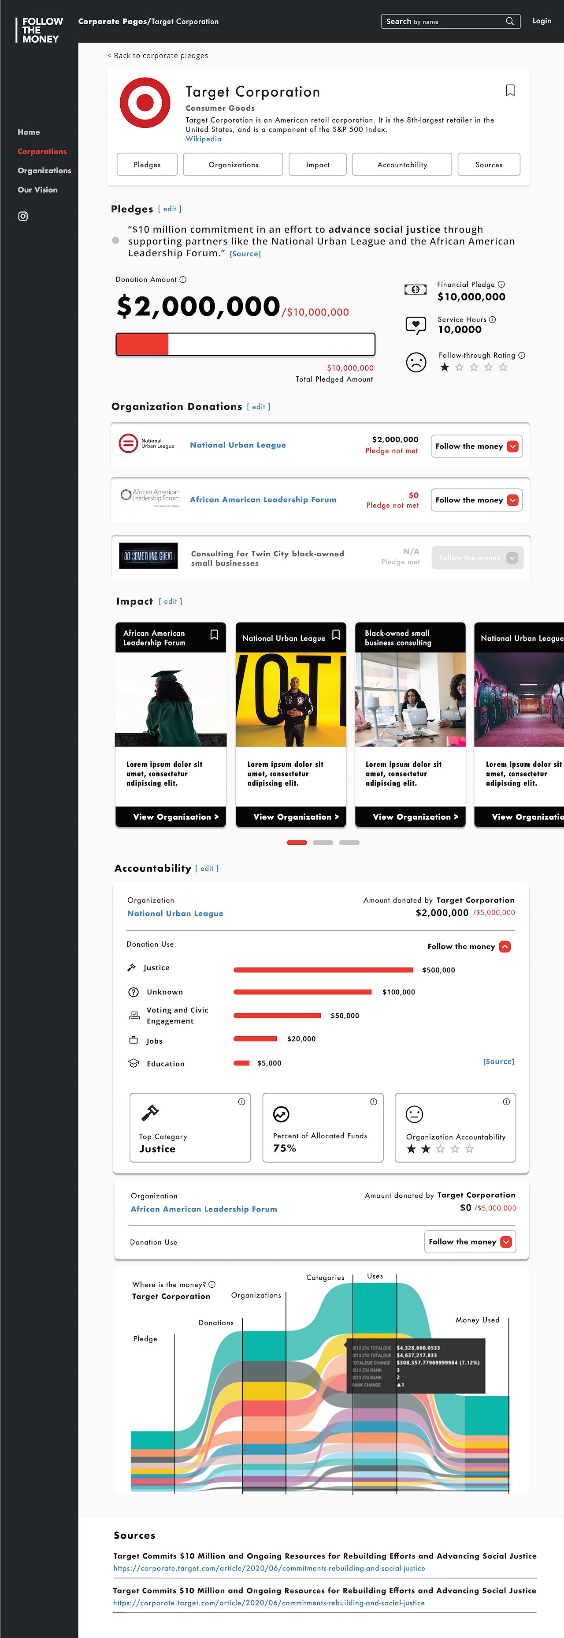The width and height of the screenshot is (564, 1638).
Task: Open the Organization Accountability card info icon
Action: click(506, 1102)
